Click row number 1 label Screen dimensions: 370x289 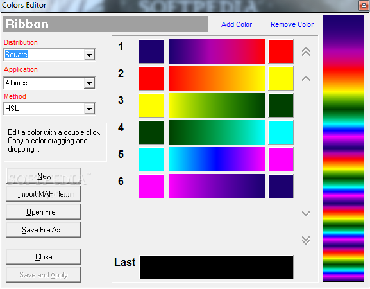(x=121, y=46)
